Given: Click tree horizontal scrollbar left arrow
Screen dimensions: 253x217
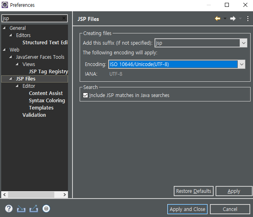Looking at the screenshot, I should [x=4, y=194].
